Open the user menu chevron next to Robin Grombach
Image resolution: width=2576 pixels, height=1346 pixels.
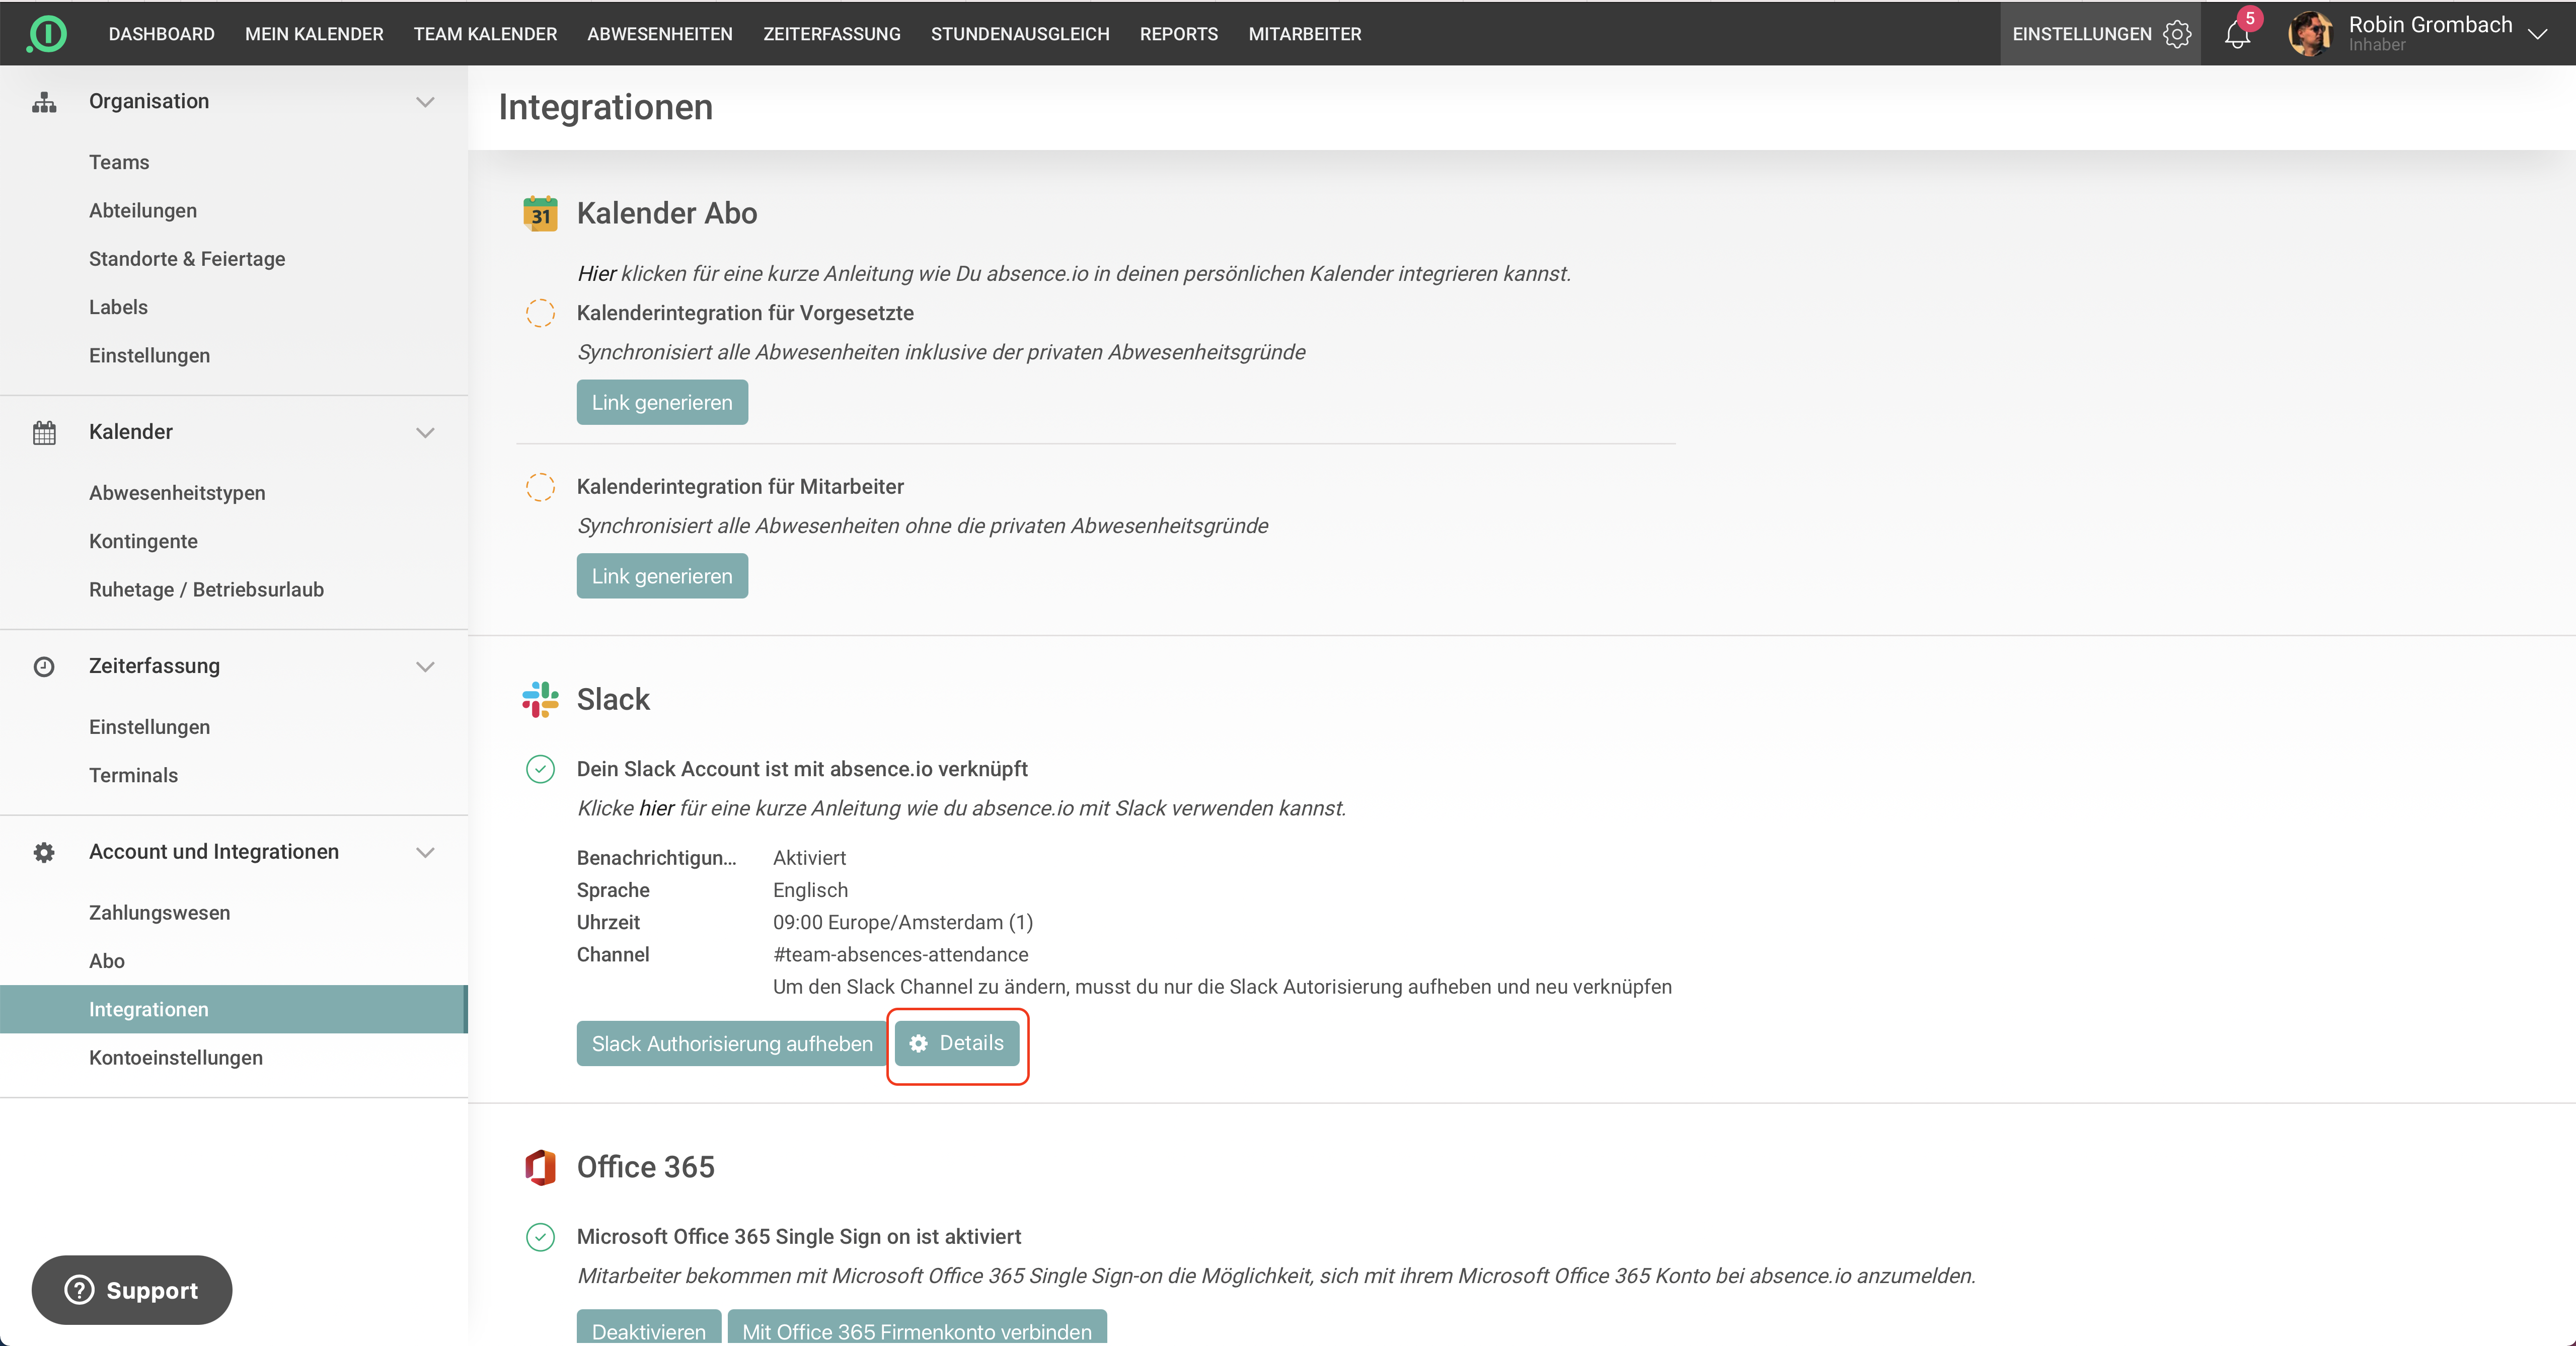(x=2537, y=34)
